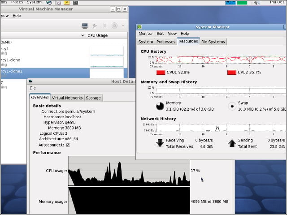The width and height of the screenshot is (287, 215).
Task: Click the 'localhost' hostname value
Action: click(x=73, y=117)
